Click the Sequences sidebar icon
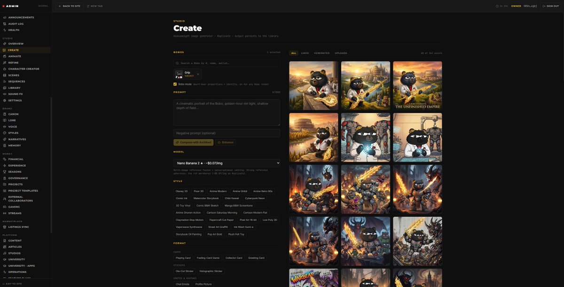The image size is (564, 287). (4, 81)
